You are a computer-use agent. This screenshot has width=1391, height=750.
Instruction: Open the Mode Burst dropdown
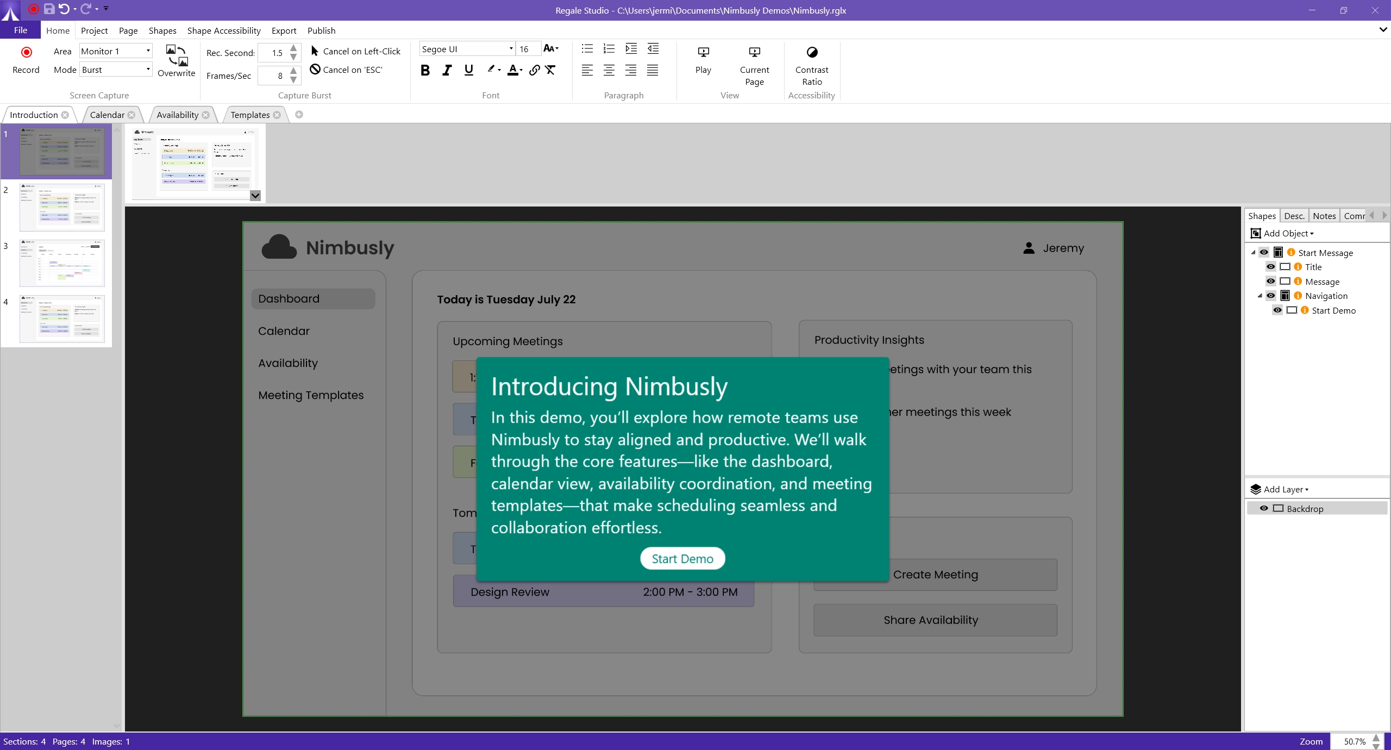click(148, 70)
